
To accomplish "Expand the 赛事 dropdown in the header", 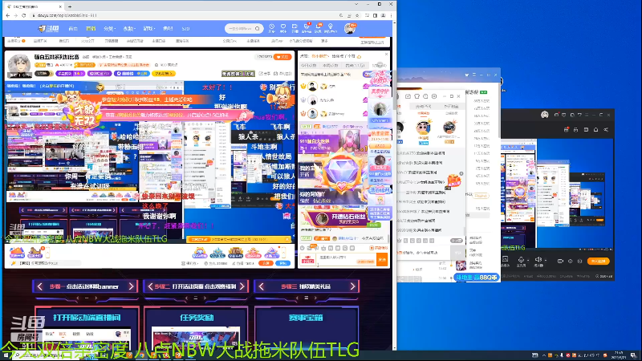I will (x=129, y=29).
